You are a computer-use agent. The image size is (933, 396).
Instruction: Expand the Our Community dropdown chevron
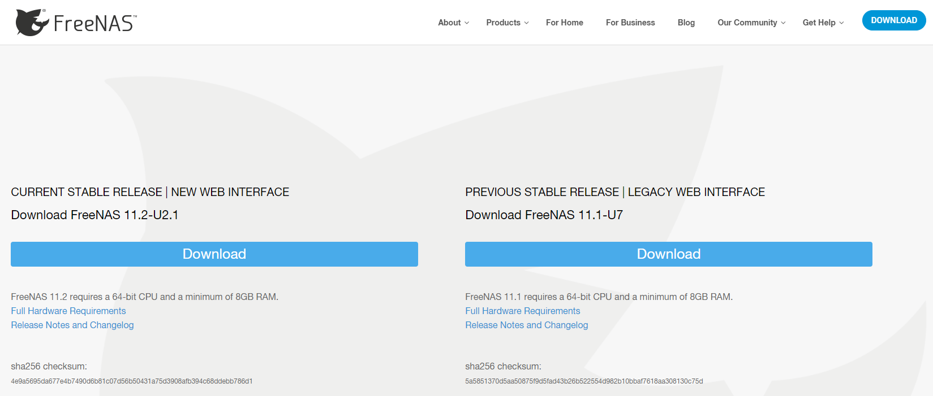[783, 23]
